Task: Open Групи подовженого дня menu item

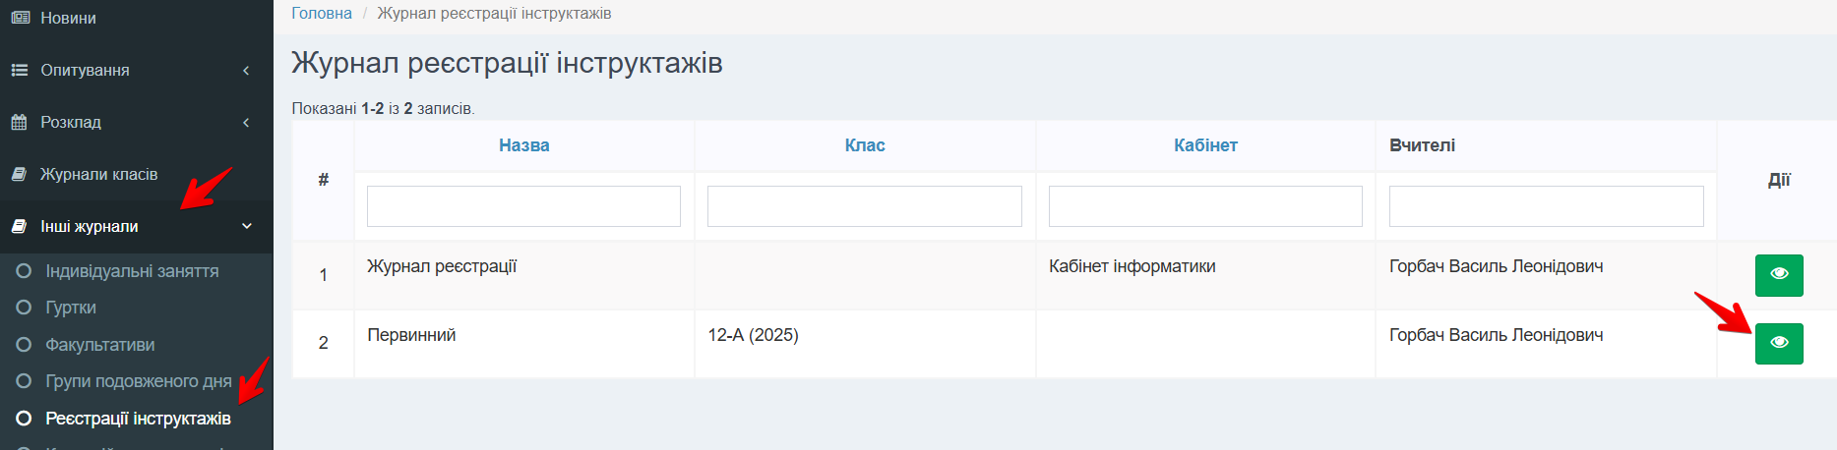Action: click(x=138, y=381)
